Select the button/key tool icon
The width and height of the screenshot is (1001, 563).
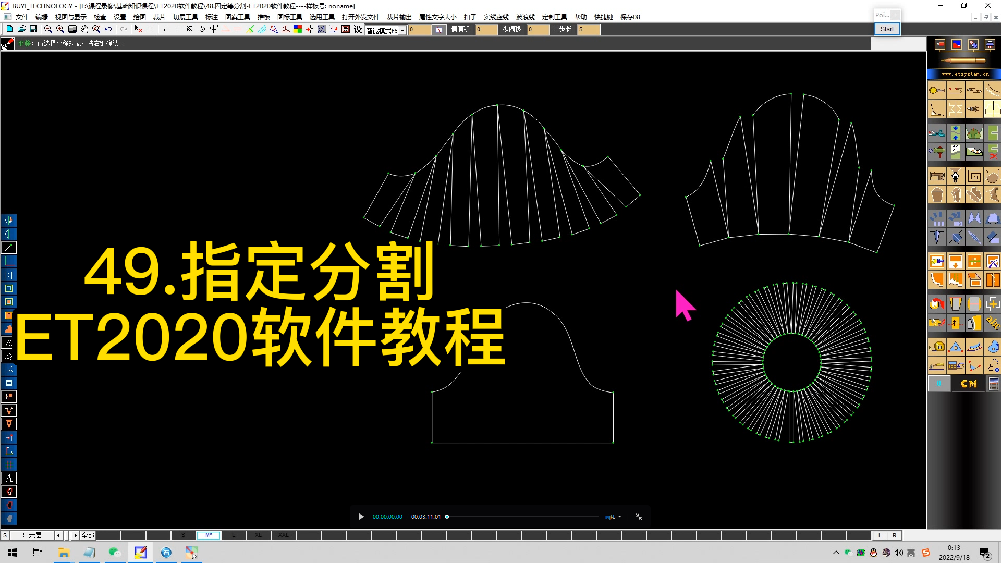pos(937,91)
